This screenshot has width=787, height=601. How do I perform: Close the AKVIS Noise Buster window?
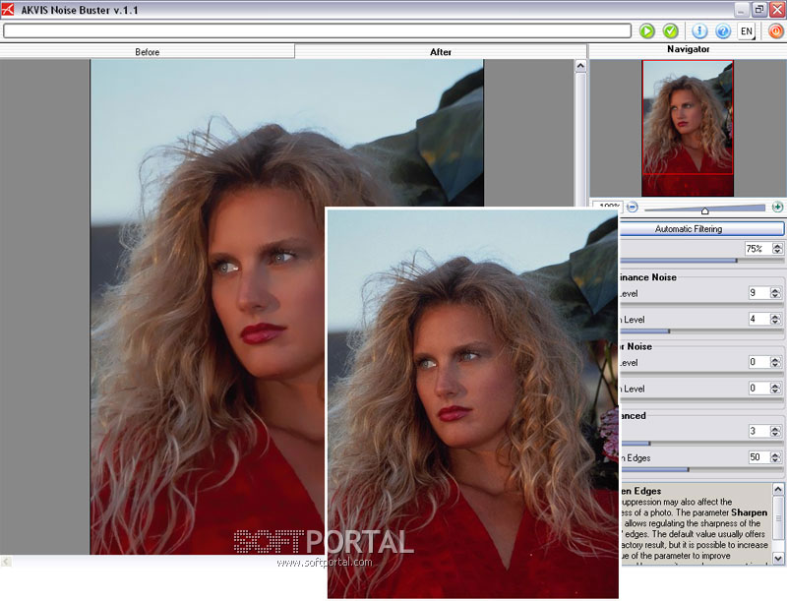(x=777, y=9)
